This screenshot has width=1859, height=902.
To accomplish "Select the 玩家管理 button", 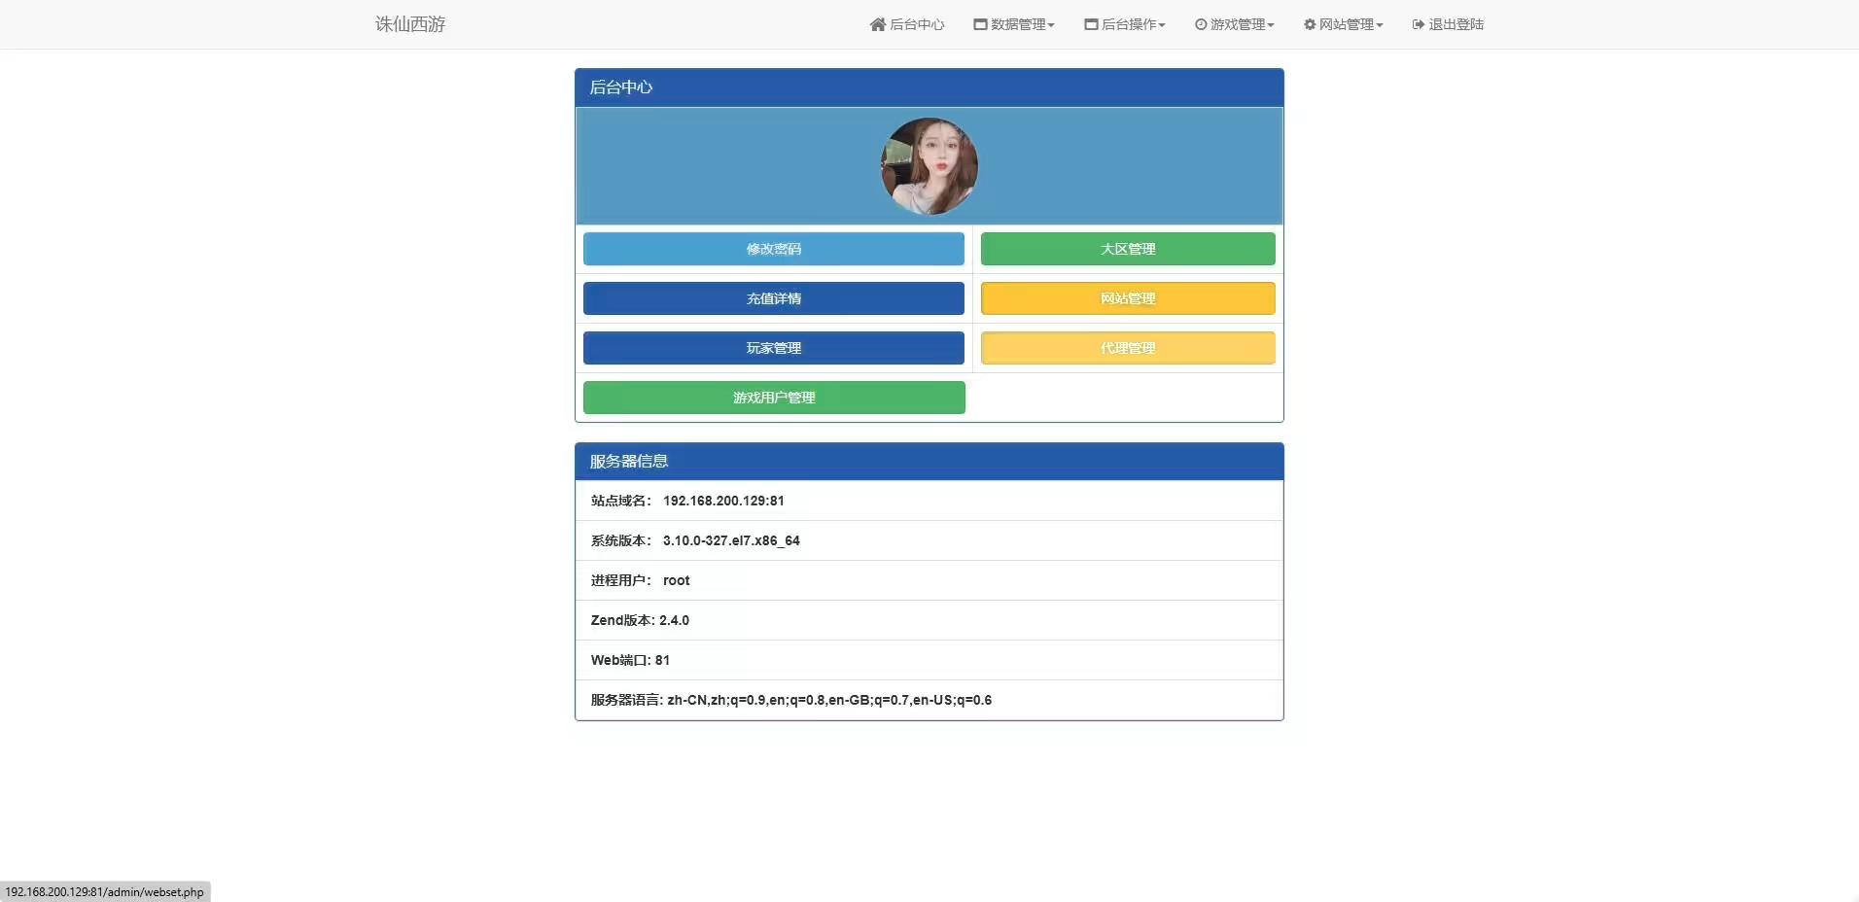I will (774, 348).
